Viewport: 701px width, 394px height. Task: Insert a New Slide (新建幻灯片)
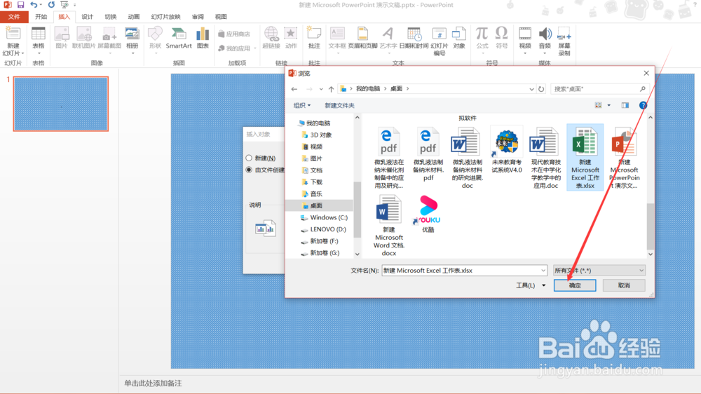point(13,41)
